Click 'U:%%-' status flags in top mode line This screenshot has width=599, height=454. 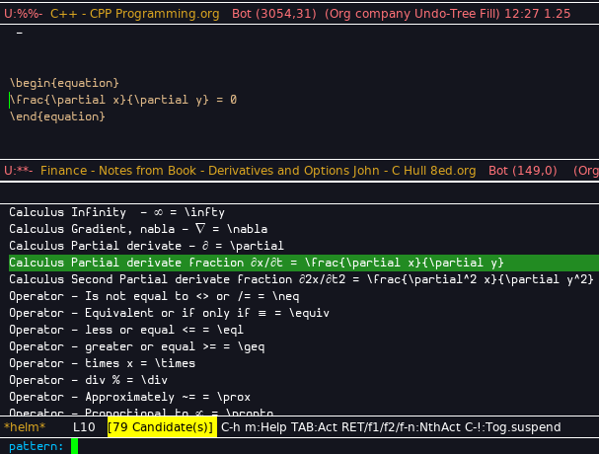[x=24, y=14]
